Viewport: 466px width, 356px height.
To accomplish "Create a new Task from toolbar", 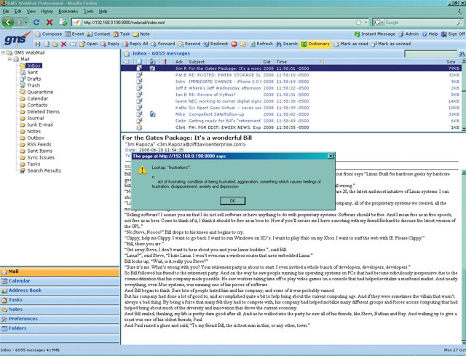I will tap(122, 34).
